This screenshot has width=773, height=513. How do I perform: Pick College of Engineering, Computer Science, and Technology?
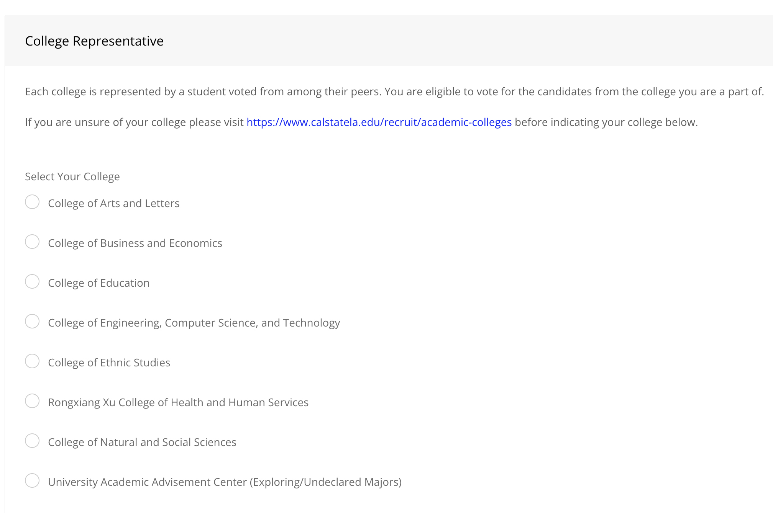(33, 321)
